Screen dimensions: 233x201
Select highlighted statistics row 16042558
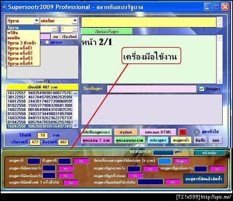(x=40, y=126)
